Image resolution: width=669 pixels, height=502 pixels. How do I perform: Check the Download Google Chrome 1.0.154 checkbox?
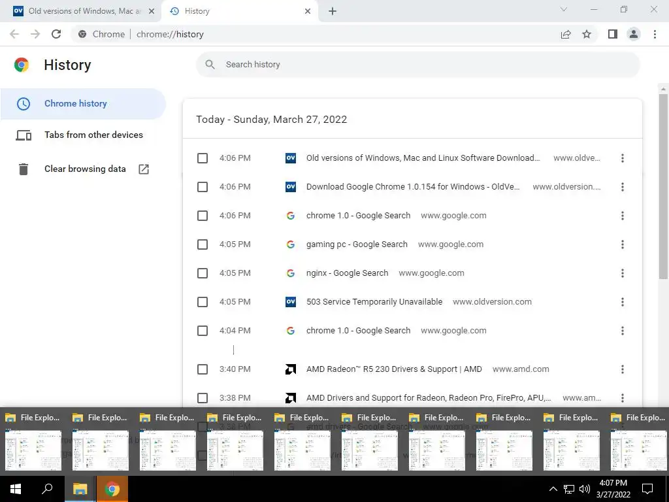(203, 187)
